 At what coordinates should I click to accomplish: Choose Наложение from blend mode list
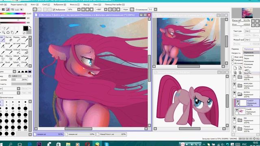(249, 61)
